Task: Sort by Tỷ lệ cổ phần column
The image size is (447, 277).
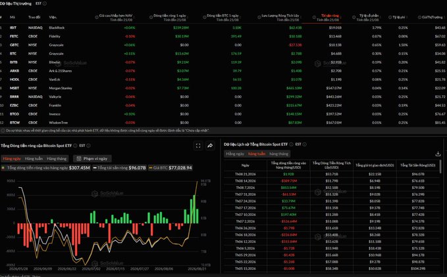Action: pos(381,17)
